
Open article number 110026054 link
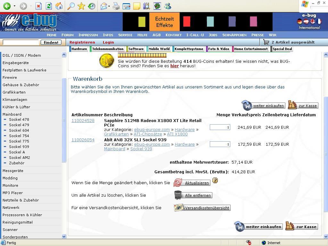[83, 140]
